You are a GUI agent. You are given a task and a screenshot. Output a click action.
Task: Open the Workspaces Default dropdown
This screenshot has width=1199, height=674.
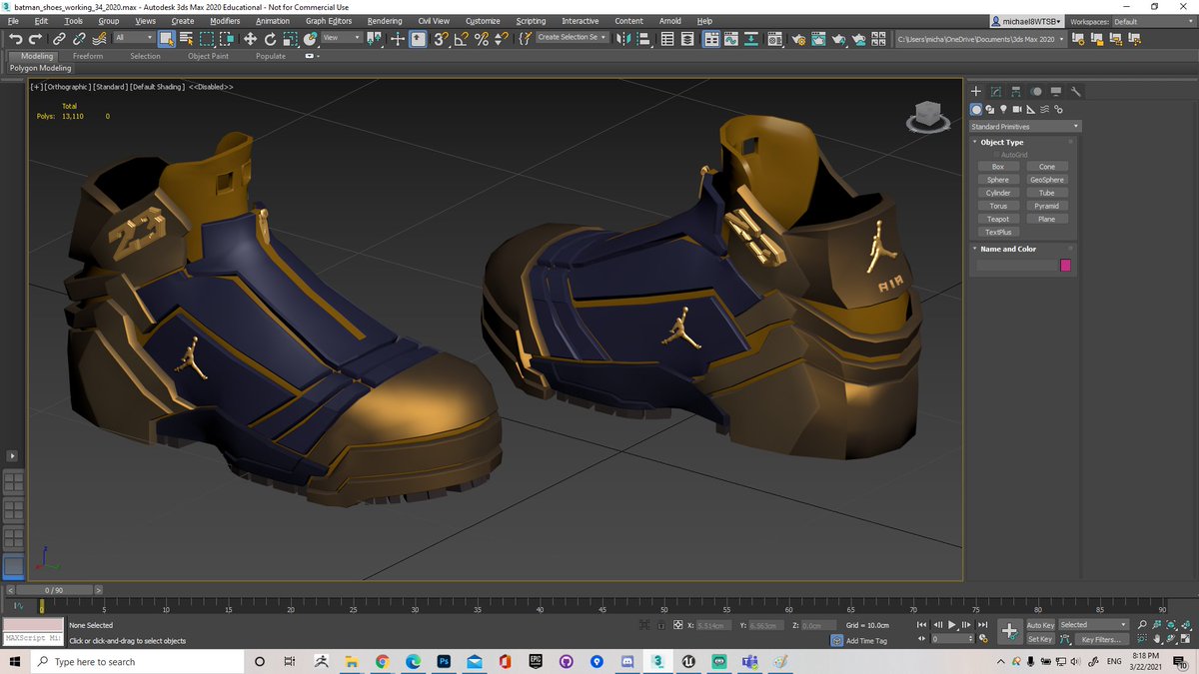[1153, 21]
